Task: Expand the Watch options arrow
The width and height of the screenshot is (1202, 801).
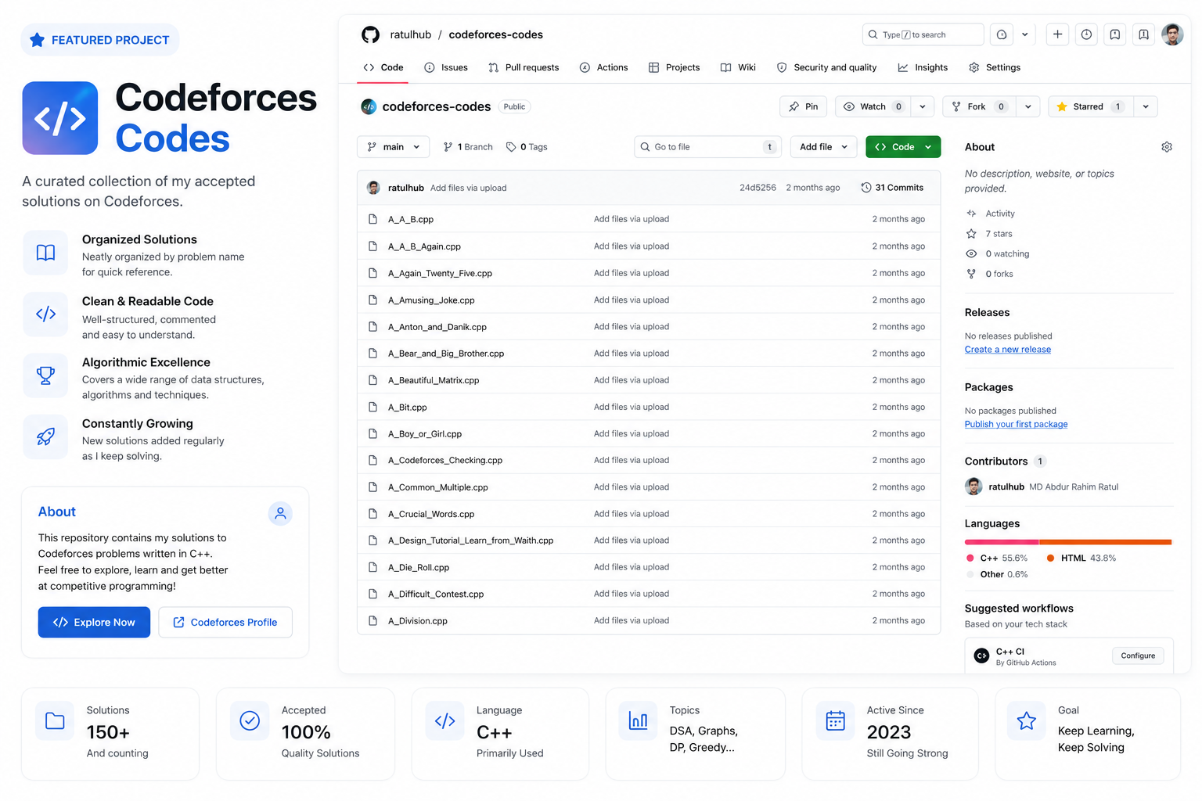Action: (923, 106)
